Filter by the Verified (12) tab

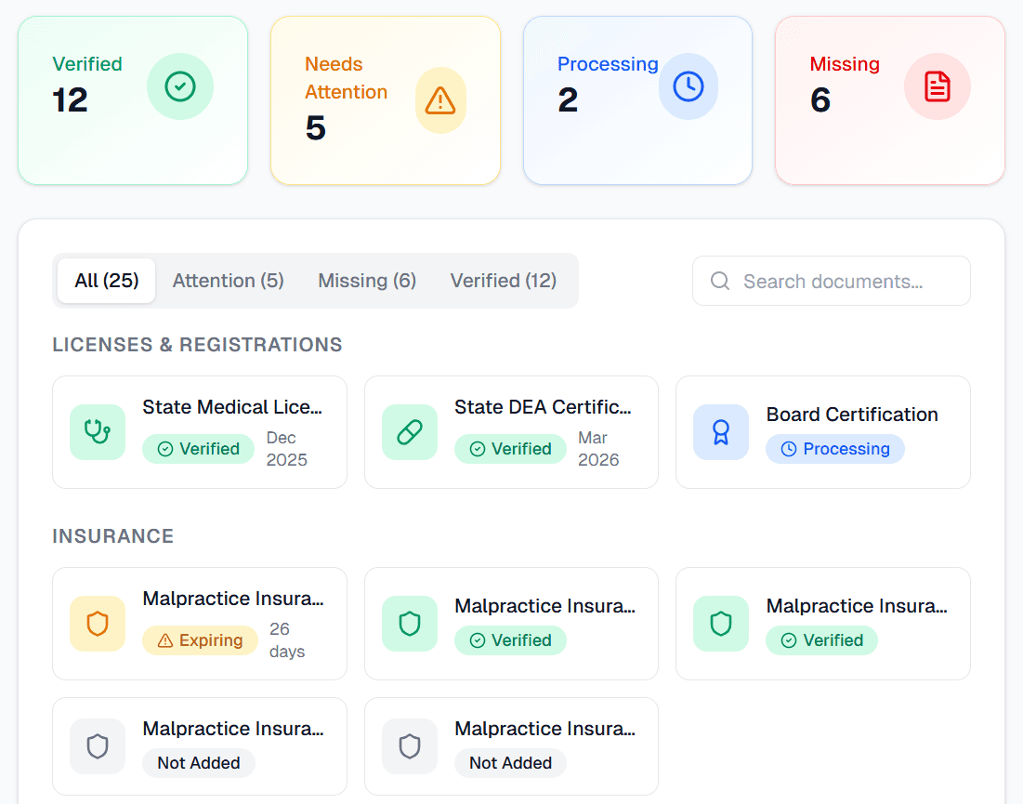[503, 281]
